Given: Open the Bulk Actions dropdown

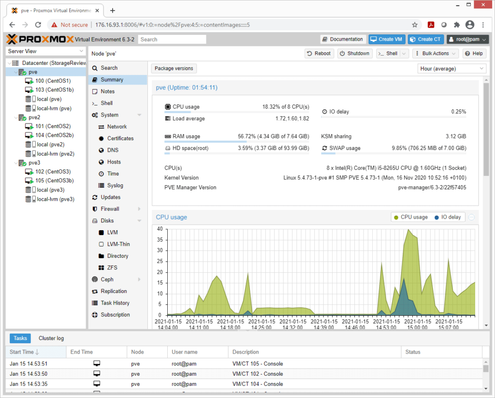Looking at the screenshot, I should [436, 54].
